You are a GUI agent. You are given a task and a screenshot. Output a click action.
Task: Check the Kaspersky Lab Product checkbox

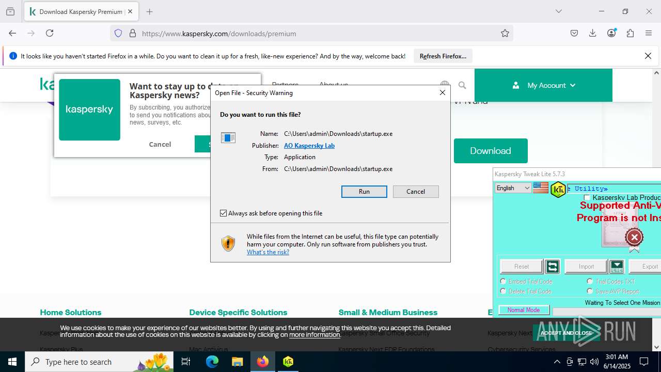point(587,198)
